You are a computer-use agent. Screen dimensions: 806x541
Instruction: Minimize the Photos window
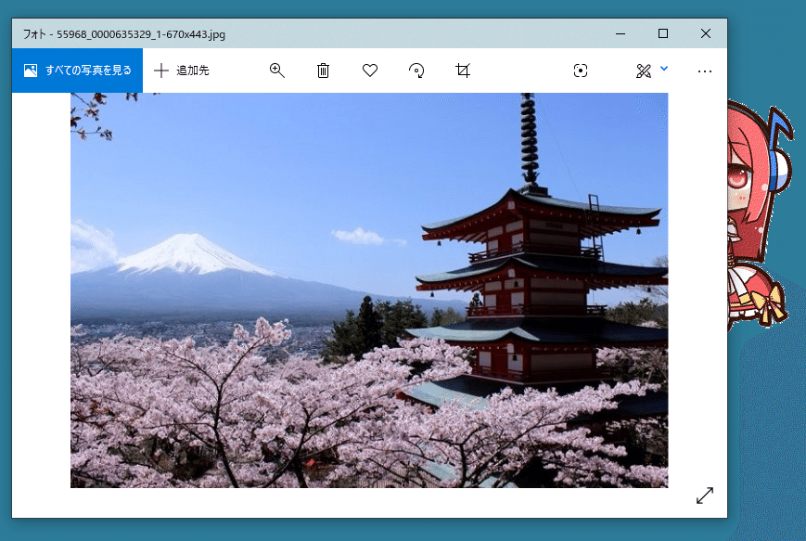pos(620,34)
